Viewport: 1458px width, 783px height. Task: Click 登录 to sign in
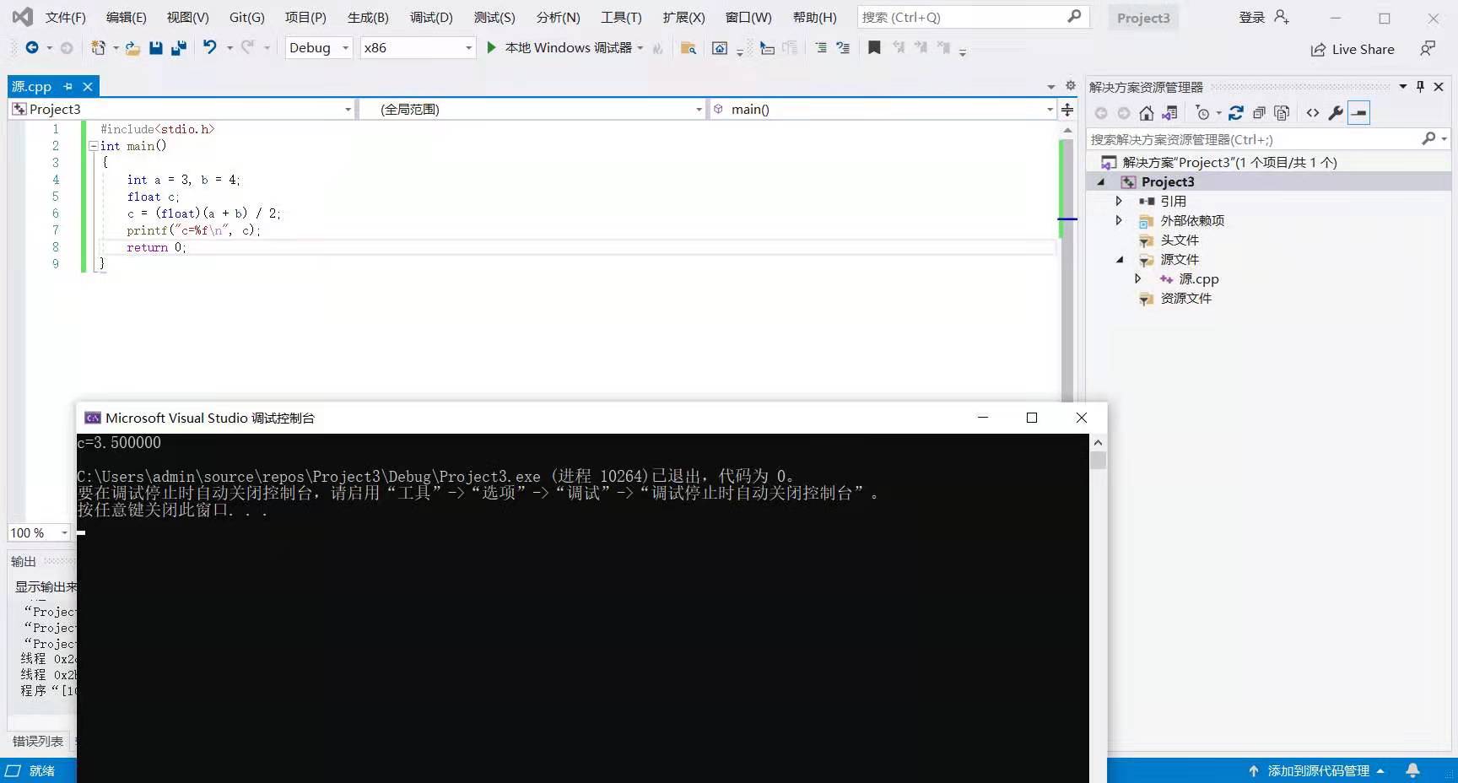[1252, 17]
